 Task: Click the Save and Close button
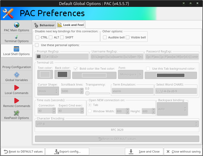144,151
